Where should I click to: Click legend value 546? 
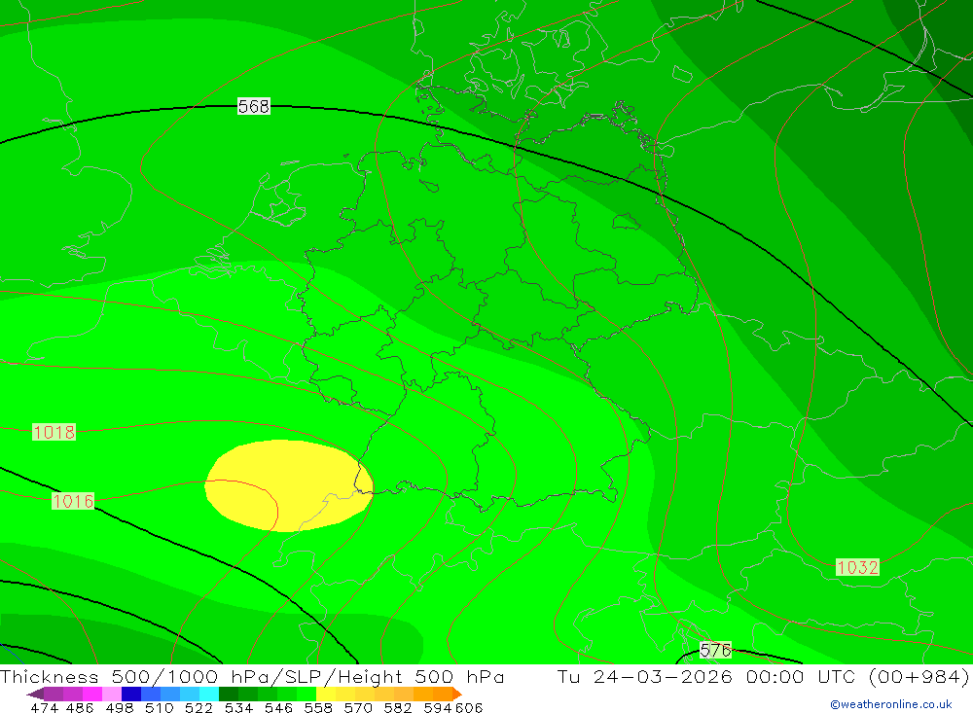tap(278, 707)
